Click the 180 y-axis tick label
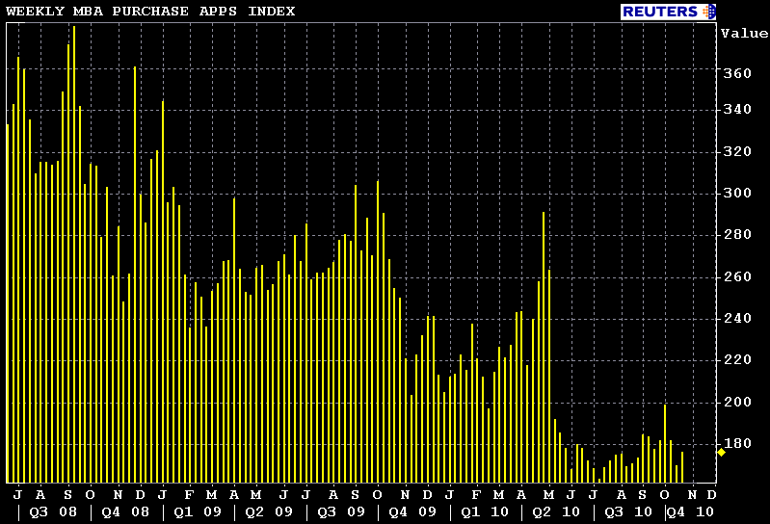Screen dimensions: 770x524 coord(737,443)
